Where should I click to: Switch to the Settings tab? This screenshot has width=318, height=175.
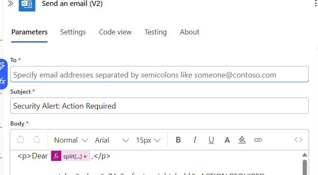click(73, 32)
